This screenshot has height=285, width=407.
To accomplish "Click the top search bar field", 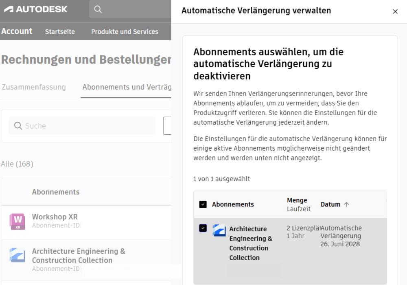I will [130, 9].
